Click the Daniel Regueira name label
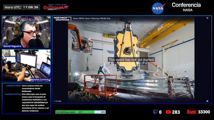The image size is (214, 120). point(12,46)
